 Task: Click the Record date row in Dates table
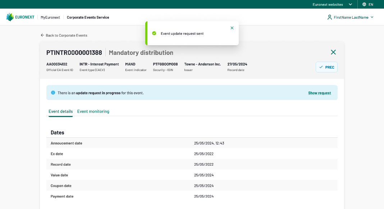click(192, 164)
